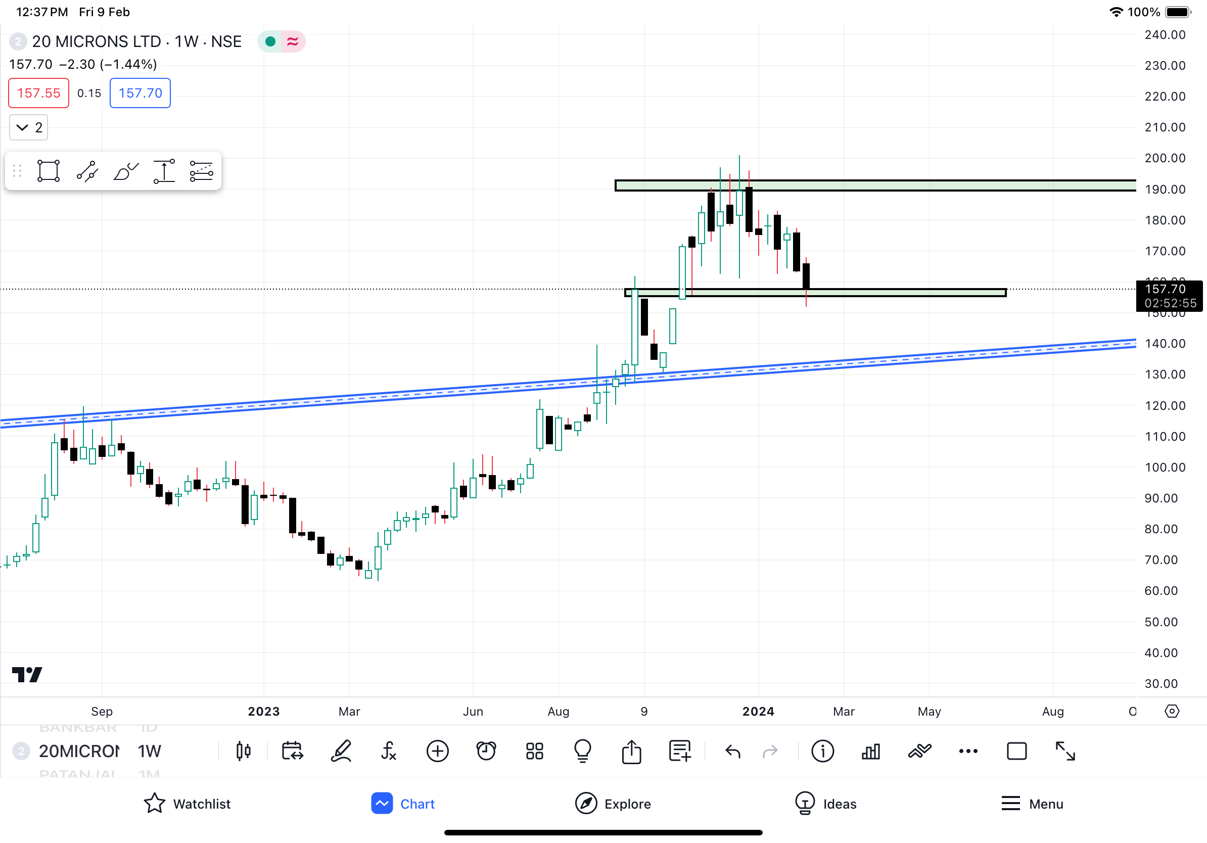Viewport: 1207px width, 843px height.
Task: Toggle the single-pane rectangle layout icon
Action: click(x=1016, y=751)
